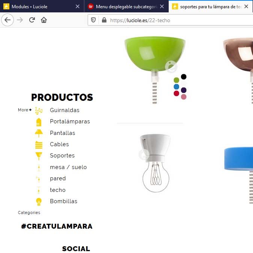Image resolution: width=253 pixels, height=253 pixels.
Task: Click the Cables spool icon
Action: tap(39, 145)
